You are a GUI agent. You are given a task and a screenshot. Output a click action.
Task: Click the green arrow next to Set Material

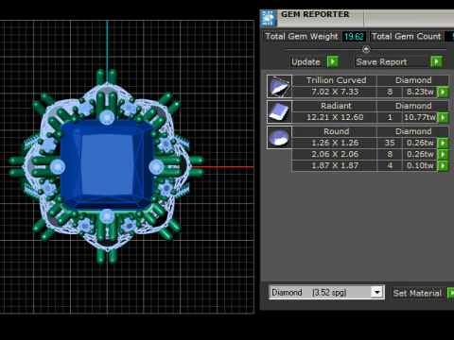click(x=451, y=293)
